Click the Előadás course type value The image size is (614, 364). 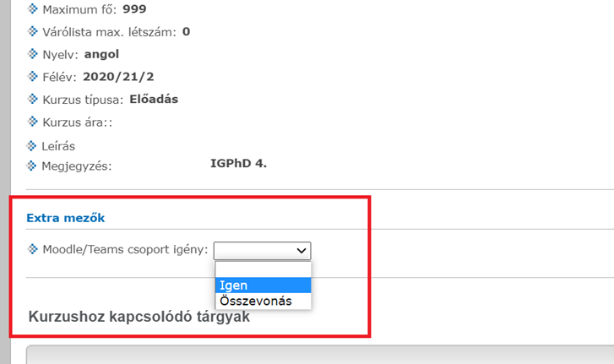pos(154,99)
